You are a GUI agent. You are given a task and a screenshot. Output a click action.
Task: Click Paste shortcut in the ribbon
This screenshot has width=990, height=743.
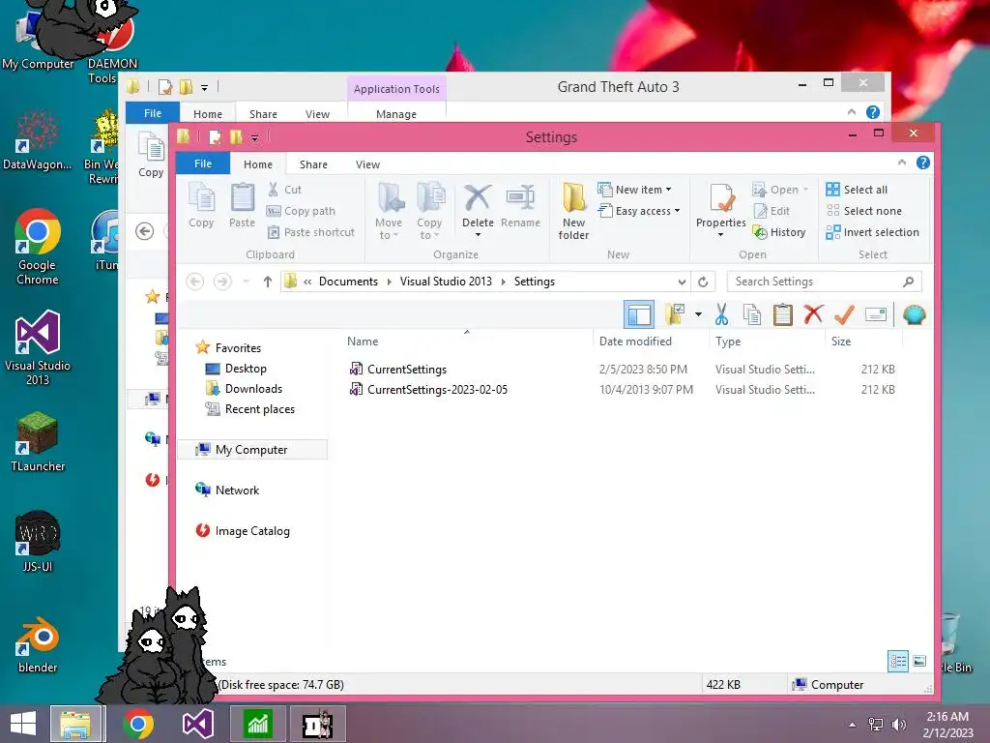coord(310,232)
